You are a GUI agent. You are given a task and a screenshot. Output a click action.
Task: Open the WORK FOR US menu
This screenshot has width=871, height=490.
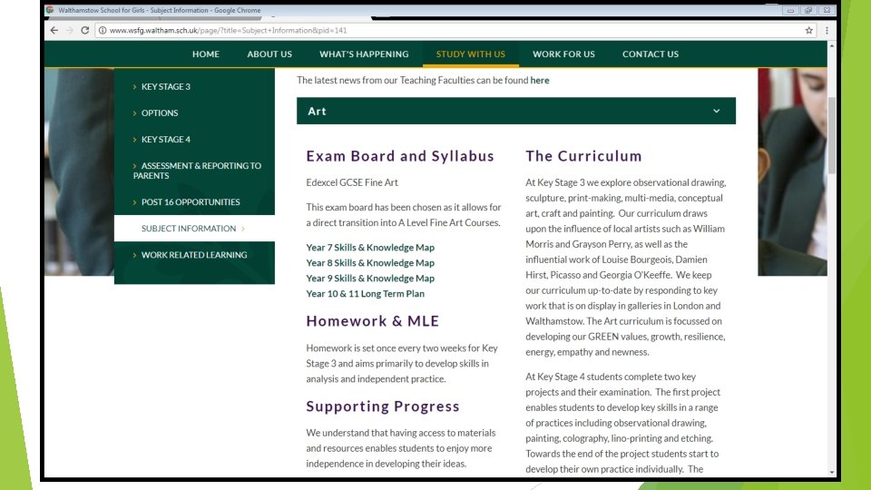tap(563, 54)
